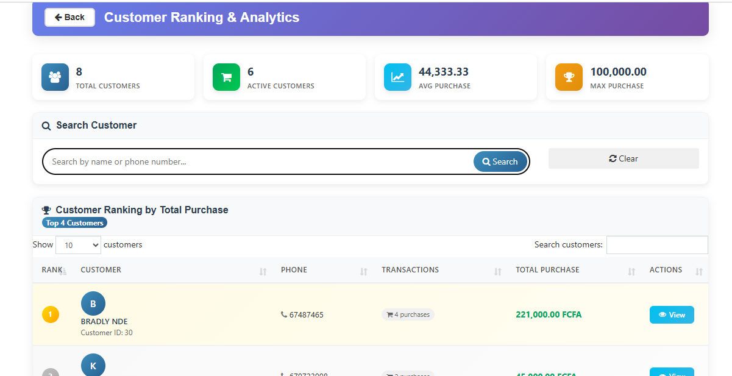Click the Active Customers shopping cart icon
This screenshot has height=376, width=732.
(x=226, y=77)
